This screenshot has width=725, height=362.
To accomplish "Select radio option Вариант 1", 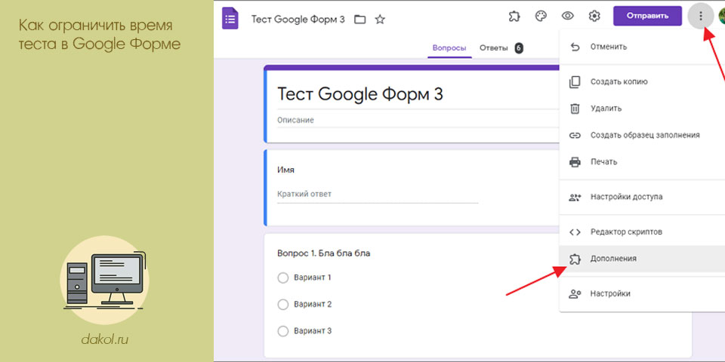I will coord(283,278).
